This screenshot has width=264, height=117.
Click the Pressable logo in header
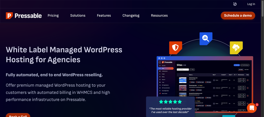click(24, 16)
